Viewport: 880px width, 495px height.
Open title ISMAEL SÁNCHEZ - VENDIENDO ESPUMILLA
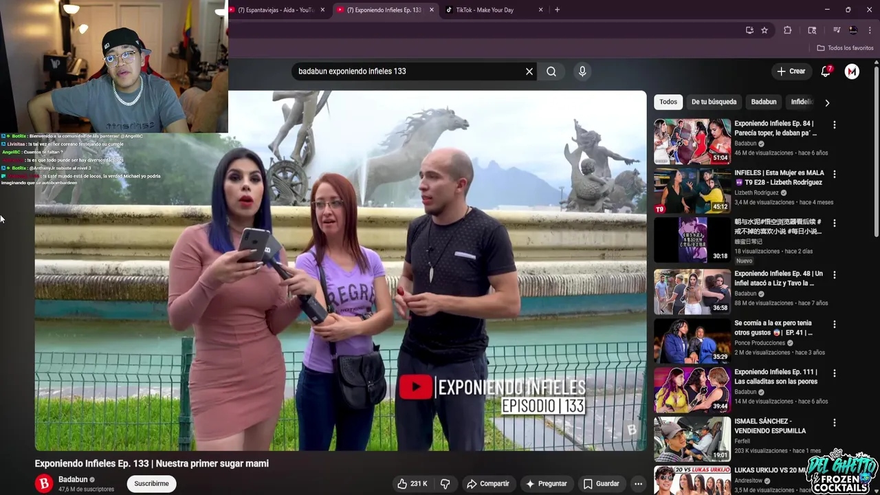pyautogui.click(x=770, y=426)
